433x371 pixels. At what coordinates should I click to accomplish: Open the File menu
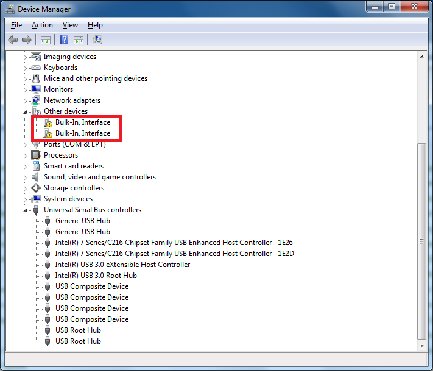pos(16,25)
